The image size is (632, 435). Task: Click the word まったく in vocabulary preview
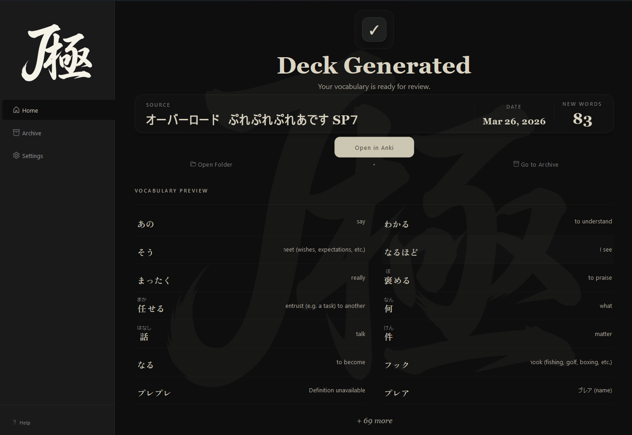coord(154,280)
